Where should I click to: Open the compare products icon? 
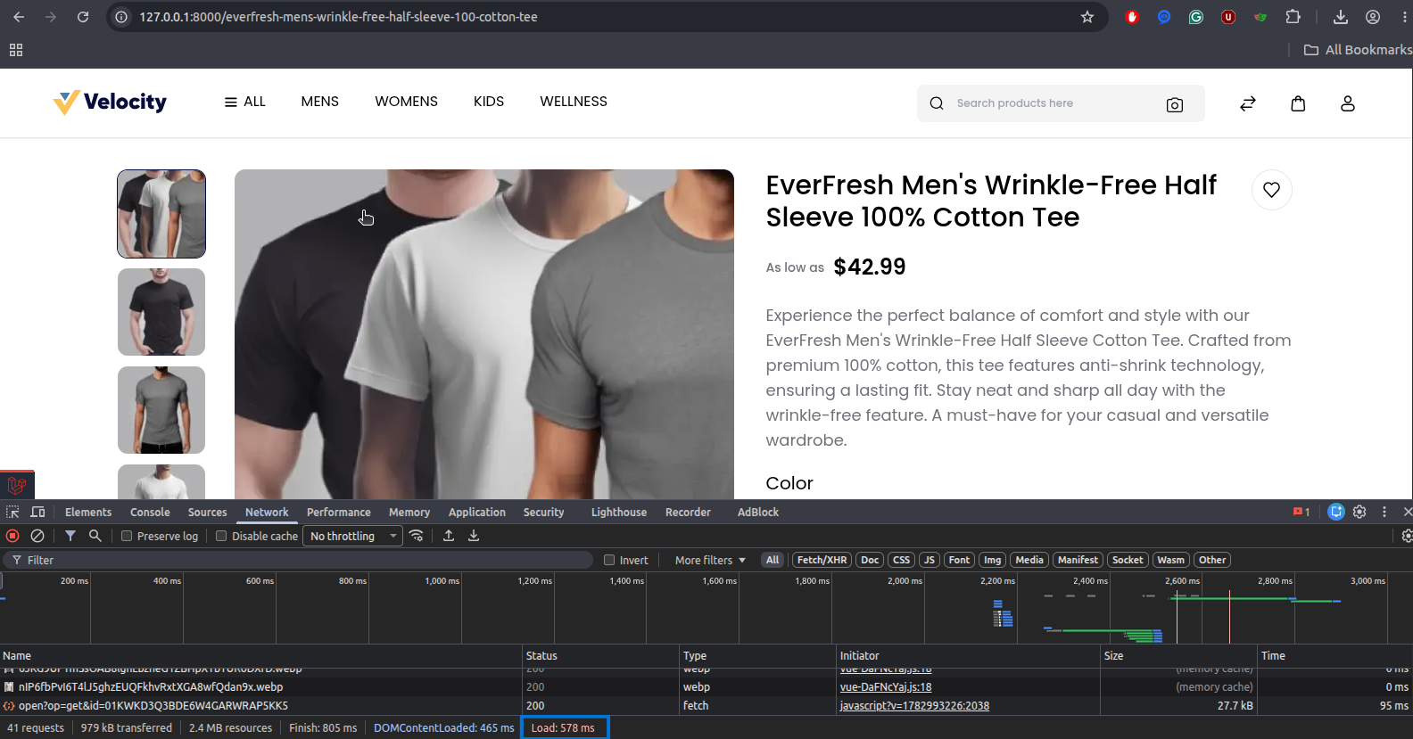point(1248,103)
